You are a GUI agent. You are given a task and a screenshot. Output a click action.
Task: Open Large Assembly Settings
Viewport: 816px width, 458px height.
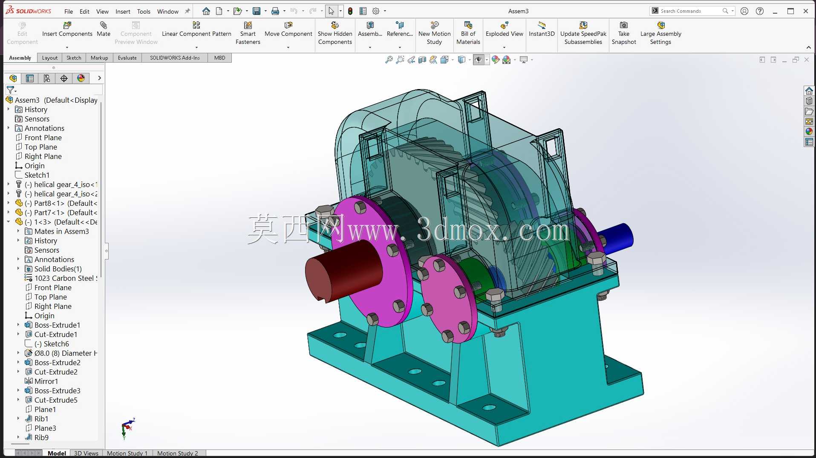click(660, 33)
